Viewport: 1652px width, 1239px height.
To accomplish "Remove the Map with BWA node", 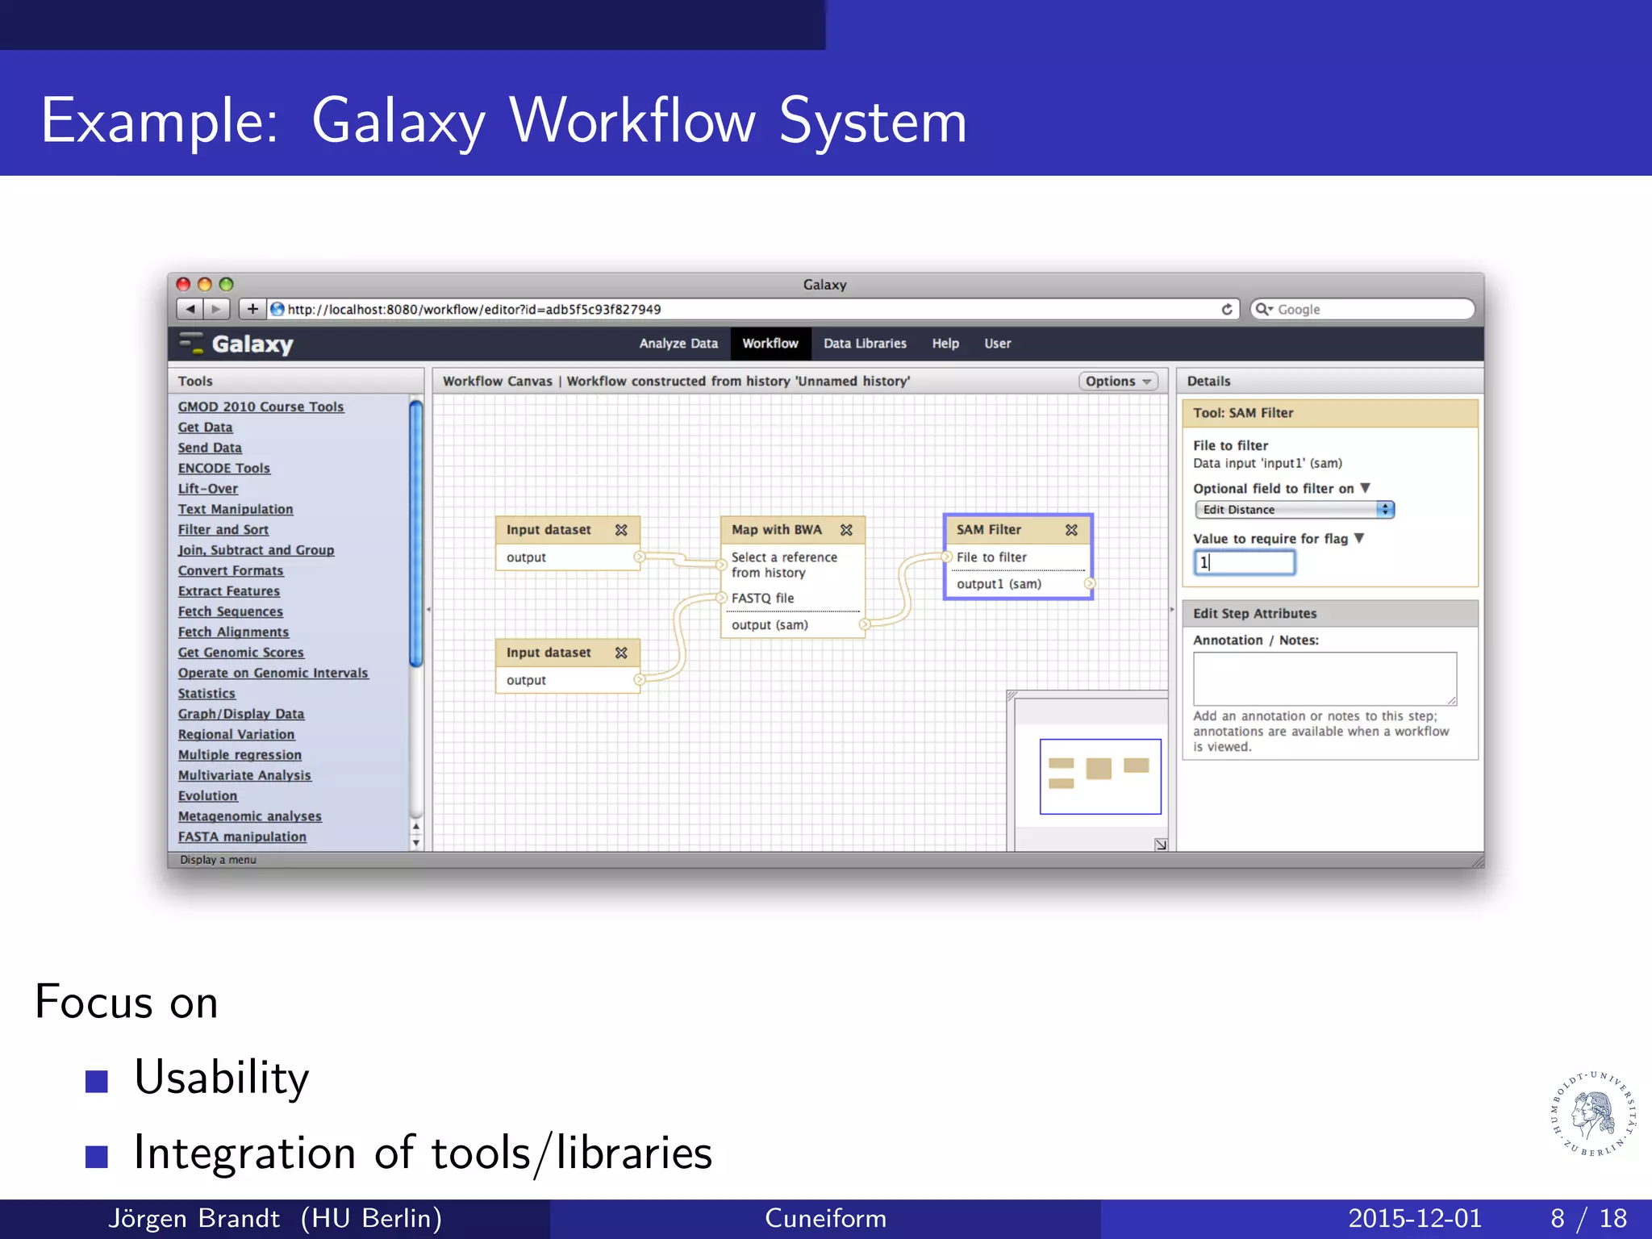I will pyautogui.click(x=846, y=530).
